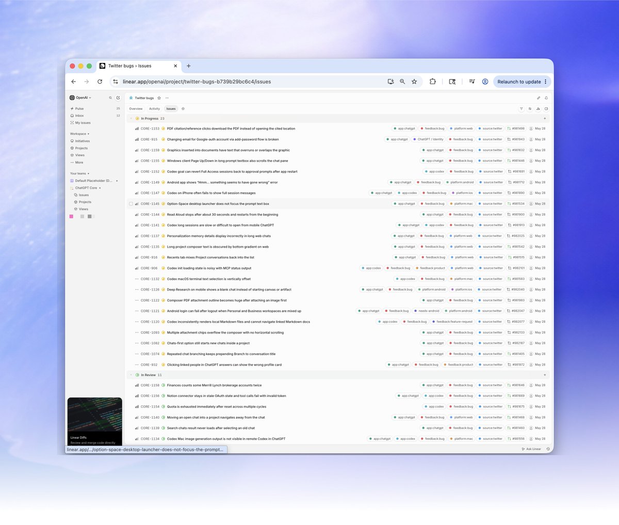Toggle the right details sidebar icon
The width and height of the screenshot is (619, 525).
546,109
